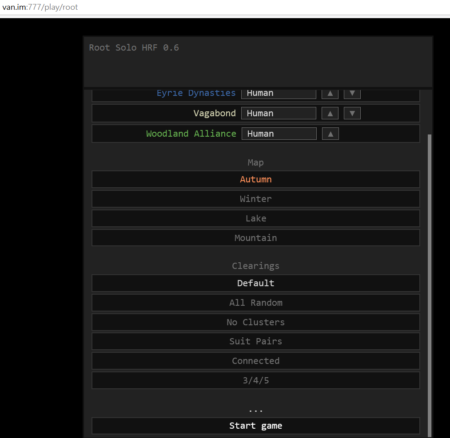Image resolution: width=450 pixels, height=438 pixels.
Task: Click the Map section heading
Action: [256, 162]
